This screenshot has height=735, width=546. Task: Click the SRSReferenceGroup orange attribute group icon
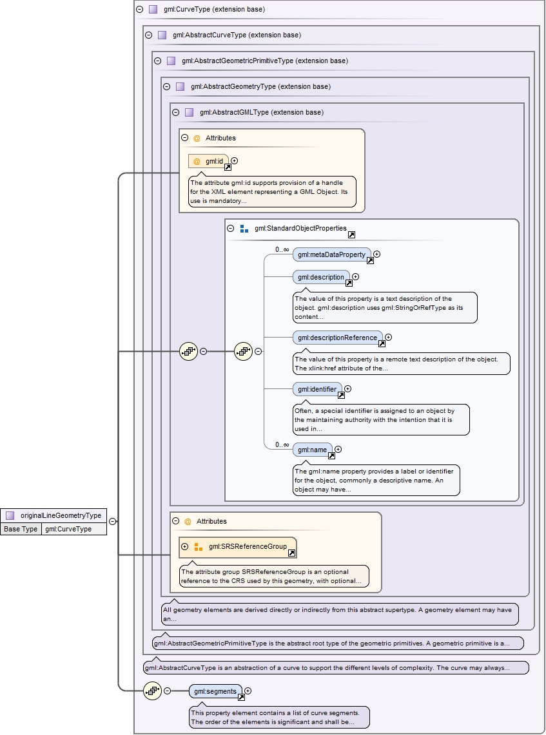199,546
